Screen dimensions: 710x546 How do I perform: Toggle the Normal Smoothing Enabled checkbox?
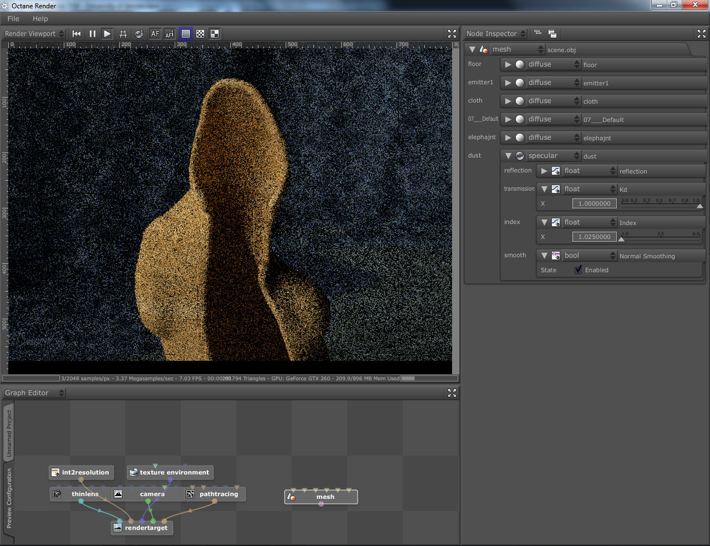pyautogui.click(x=578, y=270)
